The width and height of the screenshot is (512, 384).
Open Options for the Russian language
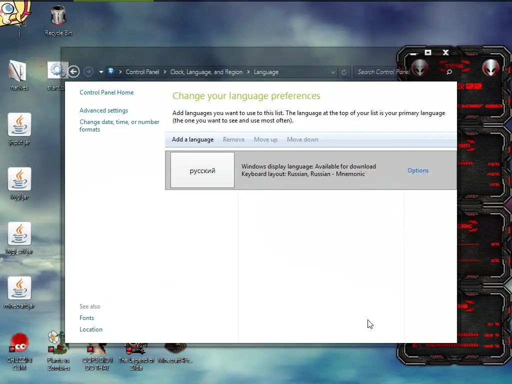coord(417,170)
